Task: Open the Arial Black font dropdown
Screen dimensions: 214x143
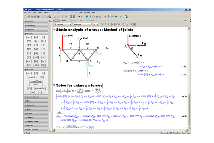Action: (x=82, y=24)
